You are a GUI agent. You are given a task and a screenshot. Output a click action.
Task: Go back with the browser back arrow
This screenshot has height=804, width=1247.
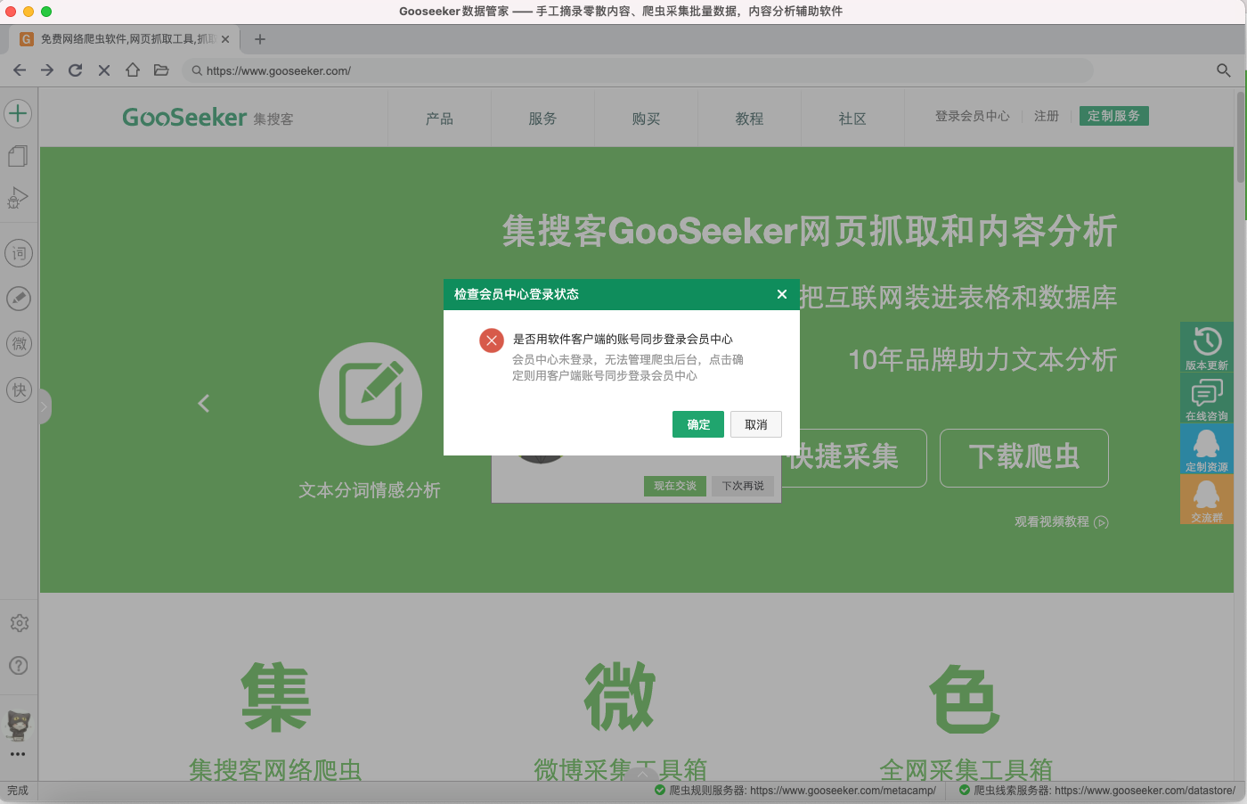(x=20, y=70)
